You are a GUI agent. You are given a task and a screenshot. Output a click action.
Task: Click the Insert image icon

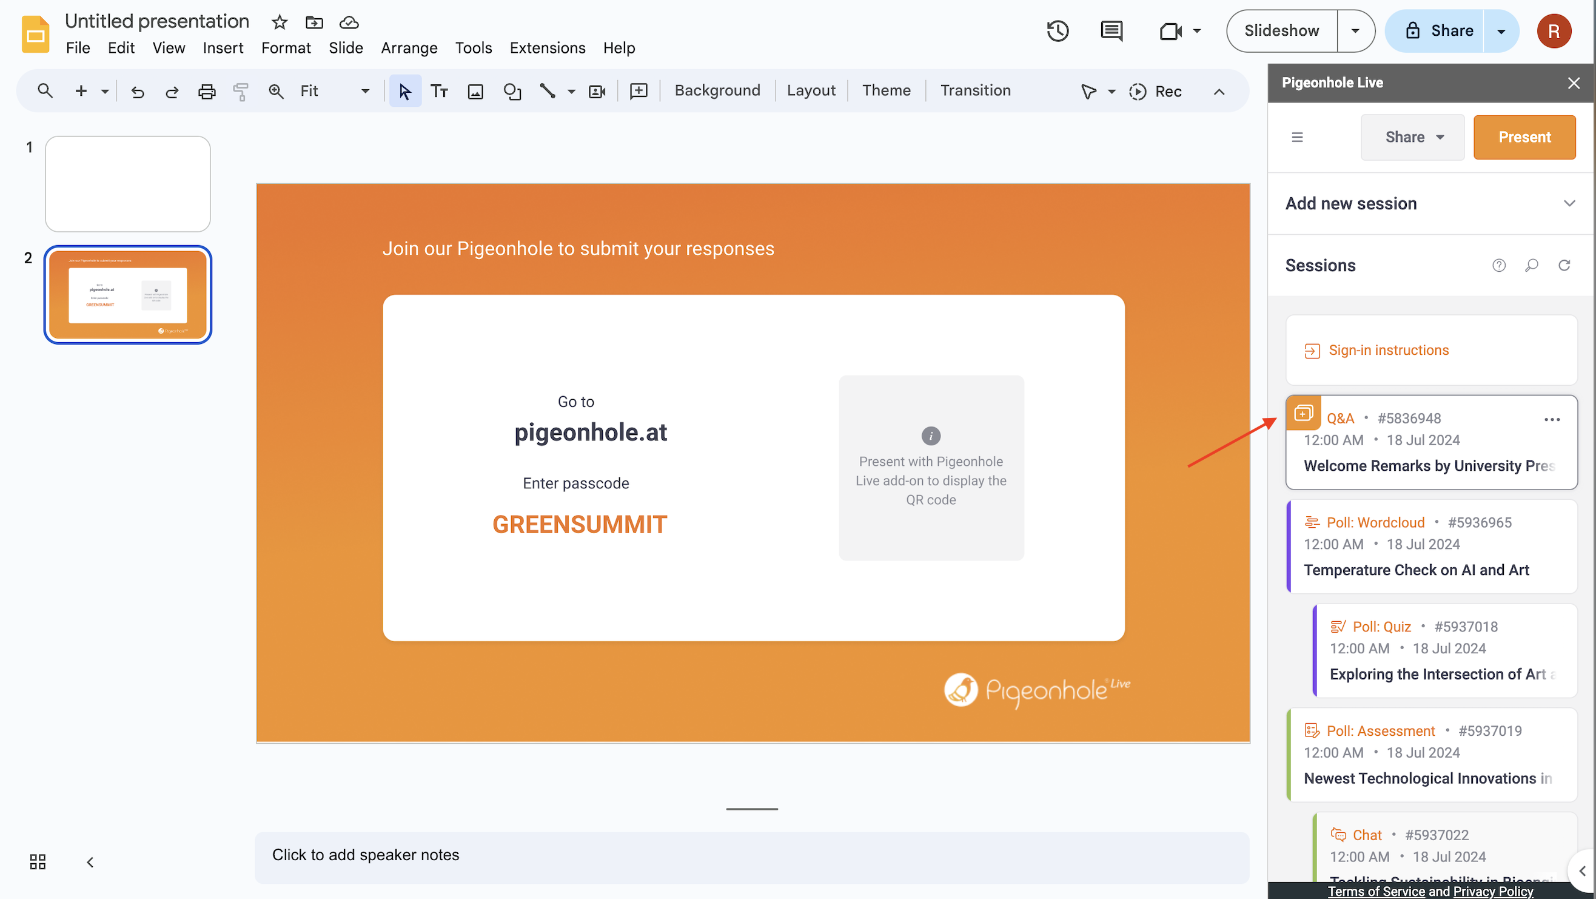coord(475,92)
